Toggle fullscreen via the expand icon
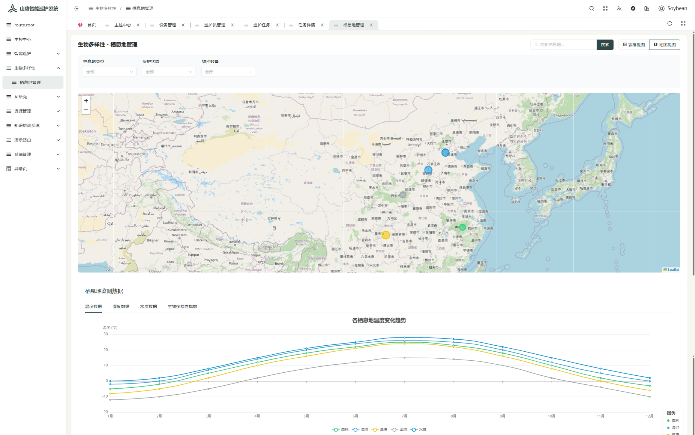The height and width of the screenshot is (435, 695). [605, 8]
